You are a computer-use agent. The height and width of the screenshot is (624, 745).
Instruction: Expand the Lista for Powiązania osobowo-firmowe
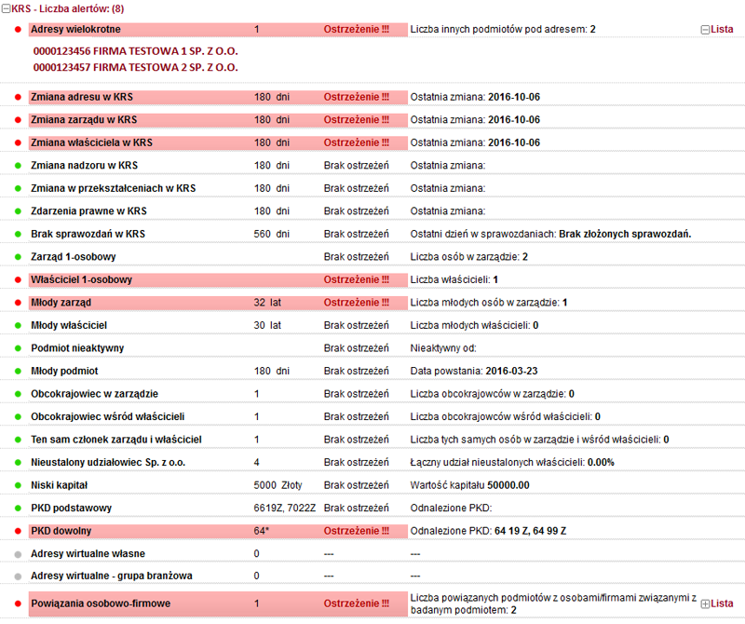coord(705,604)
